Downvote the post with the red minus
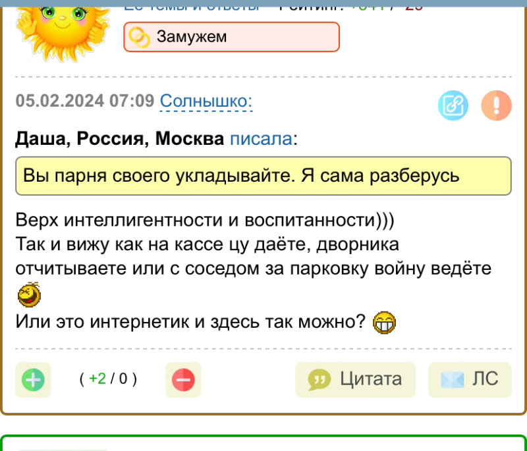527x451 pixels. [x=183, y=380]
